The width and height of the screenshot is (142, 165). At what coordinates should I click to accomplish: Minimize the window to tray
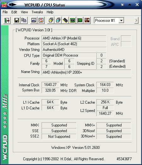(x=122, y=5)
